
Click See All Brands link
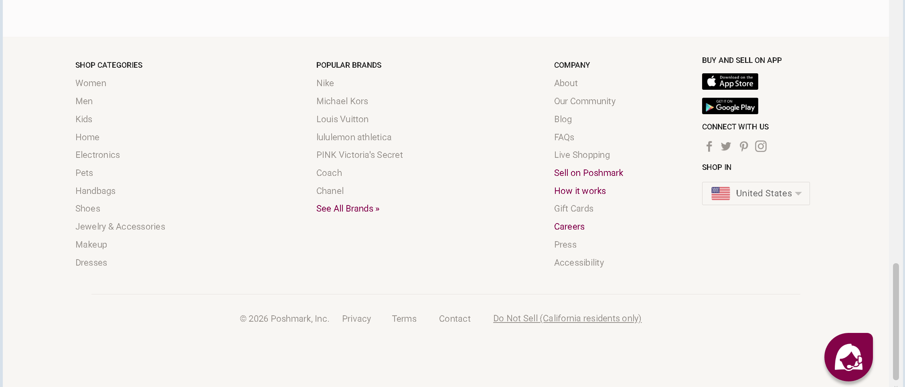click(x=348, y=209)
